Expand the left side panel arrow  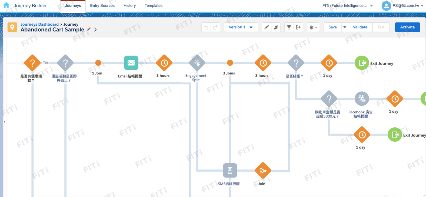[4, 122]
